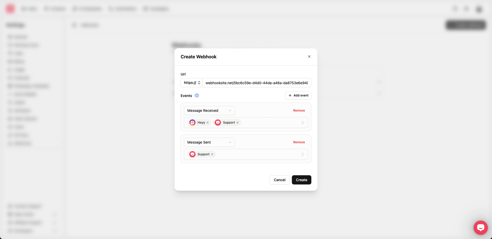The height and width of the screenshot is (239, 492).
Task: Cancel webhook creation
Action: coord(280,180)
